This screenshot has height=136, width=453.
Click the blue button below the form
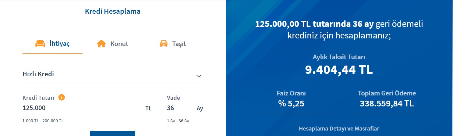(x=113, y=134)
